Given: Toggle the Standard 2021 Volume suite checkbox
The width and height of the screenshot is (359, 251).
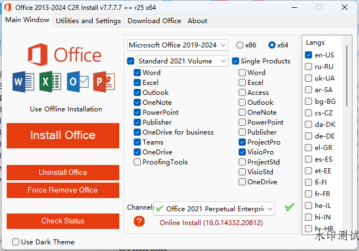Looking at the screenshot, I should click(x=130, y=61).
